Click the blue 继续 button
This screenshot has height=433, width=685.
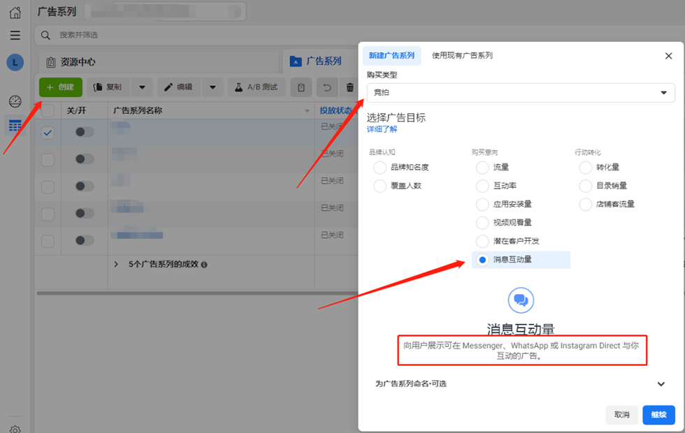point(658,415)
